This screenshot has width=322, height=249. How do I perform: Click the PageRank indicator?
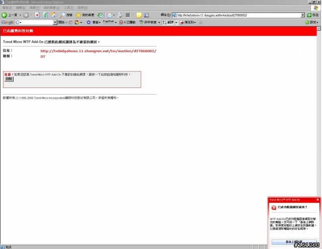[109, 22]
